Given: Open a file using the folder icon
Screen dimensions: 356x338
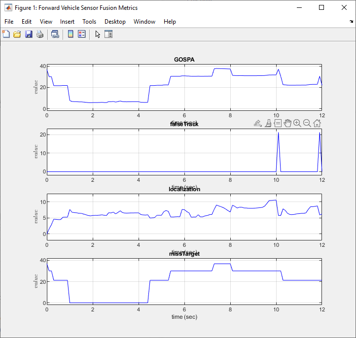Looking at the screenshot, I should coord(17,34).
